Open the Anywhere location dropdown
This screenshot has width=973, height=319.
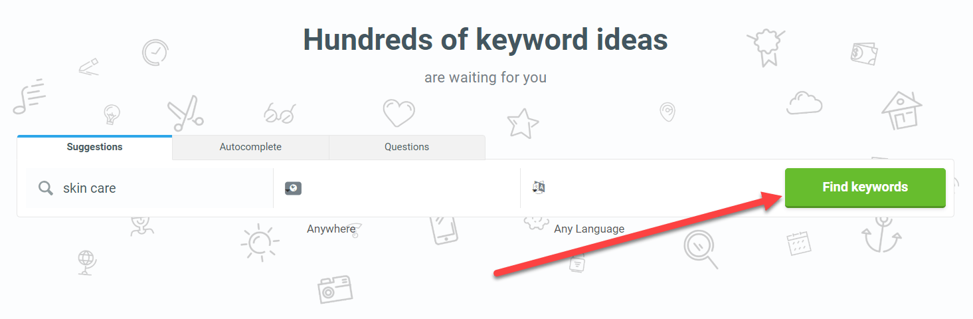tap(331, 229)
